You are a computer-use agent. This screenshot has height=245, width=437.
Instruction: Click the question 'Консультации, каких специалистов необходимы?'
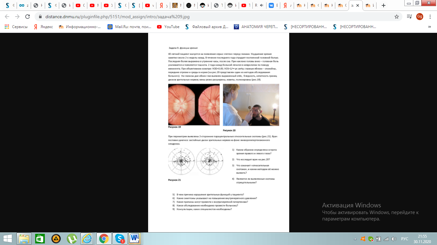[204, 209]
